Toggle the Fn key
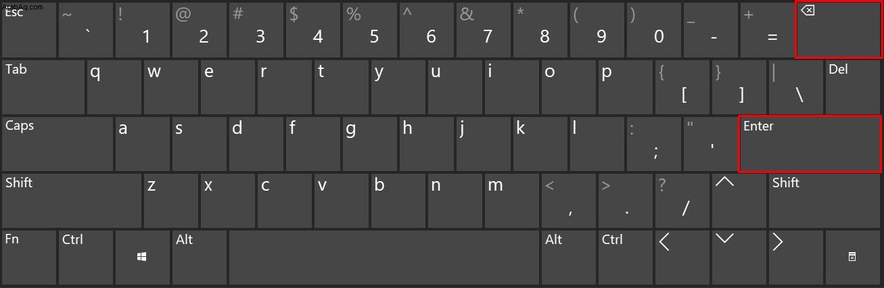Viewport: 884px width, 288px height. pyautogui.click(x=28, y=257)
